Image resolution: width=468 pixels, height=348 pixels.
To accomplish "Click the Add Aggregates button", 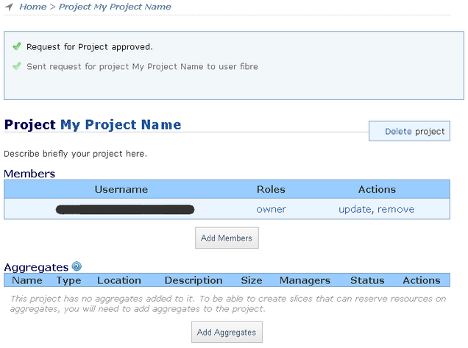I will (227, 332).
